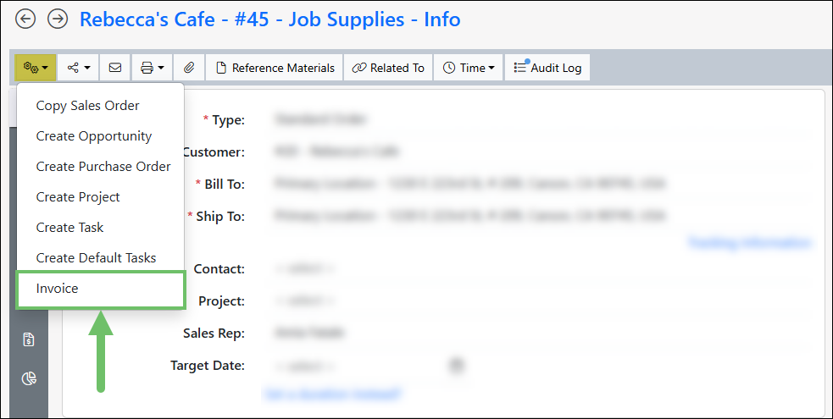Image resolution: width=833 pixels, height=419 pixels.
Task: Click the Bill To address field
Action: pos(469,184)
